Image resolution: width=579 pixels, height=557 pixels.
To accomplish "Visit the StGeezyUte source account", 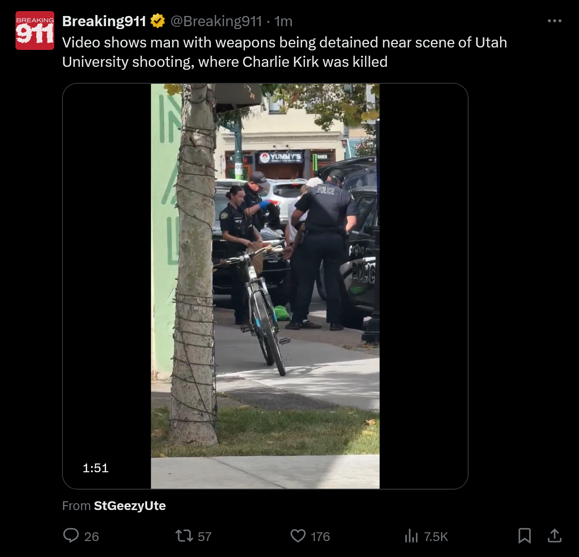I will [130, 506].
